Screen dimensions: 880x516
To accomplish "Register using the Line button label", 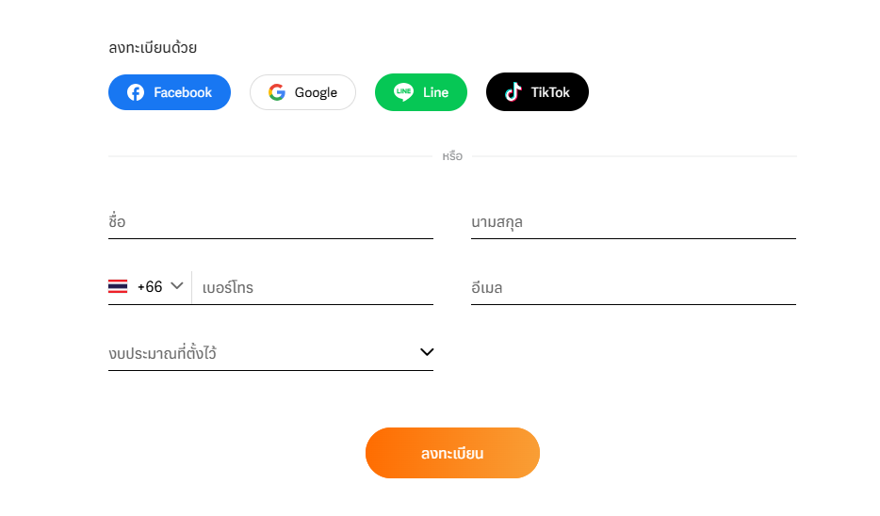I will click(435, 92).
